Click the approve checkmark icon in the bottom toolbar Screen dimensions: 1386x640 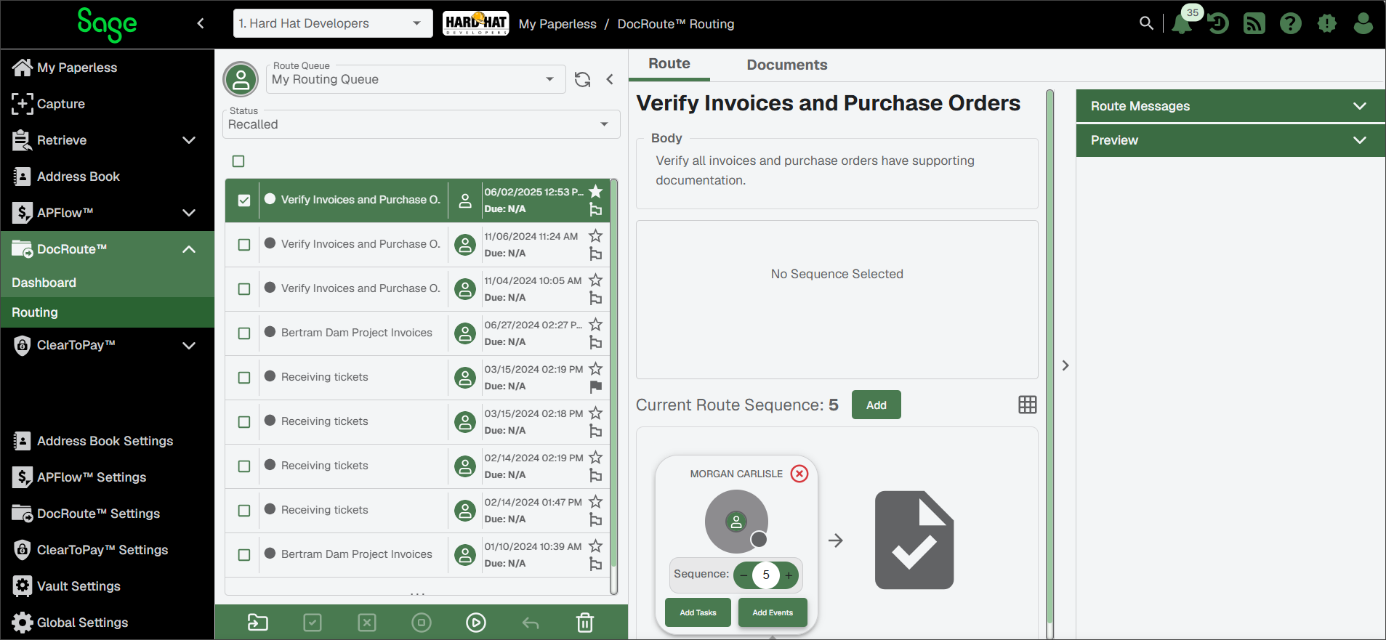tap(313, 623)
